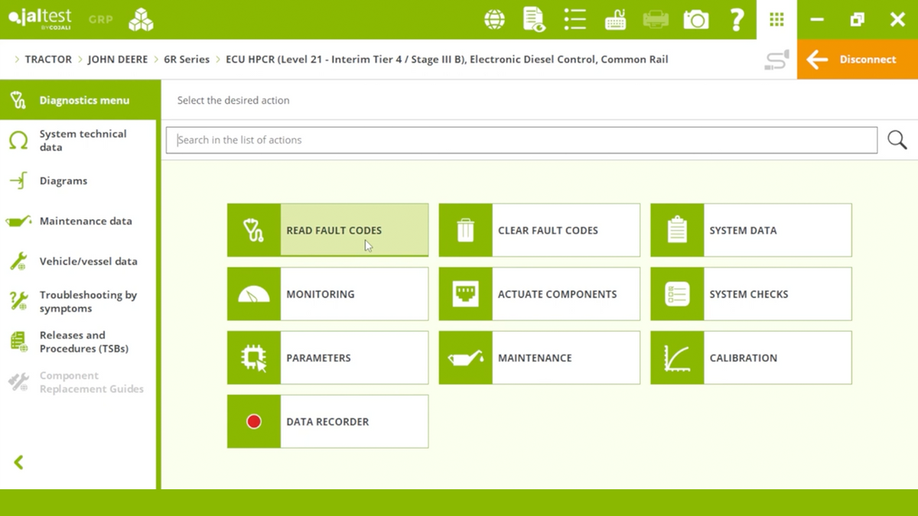Open the on-screen keyboard icon

pyautogui.click(x=615, y=20)
